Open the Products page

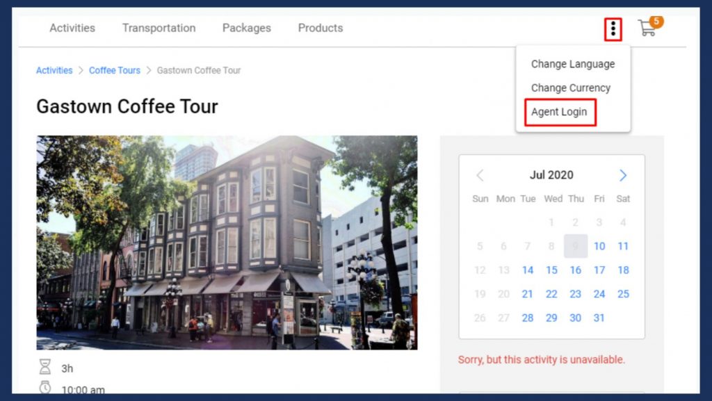(320, 28)
